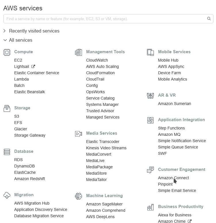Open Simple Notification Service link
Viewport: 216px width, 223px height.
(x=182, y=141)
